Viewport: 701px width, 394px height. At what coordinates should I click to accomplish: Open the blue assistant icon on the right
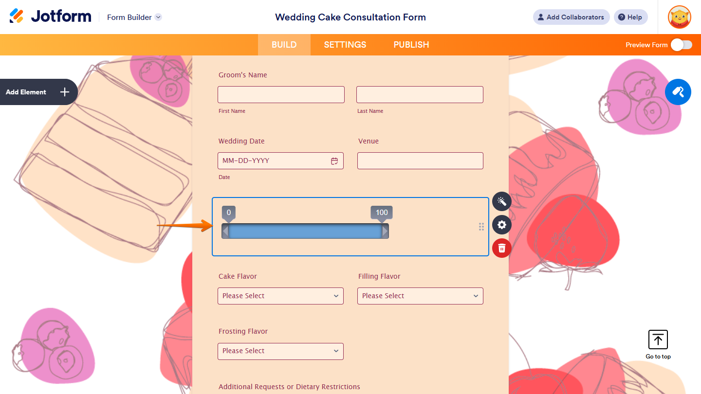(x=678, y=92)
